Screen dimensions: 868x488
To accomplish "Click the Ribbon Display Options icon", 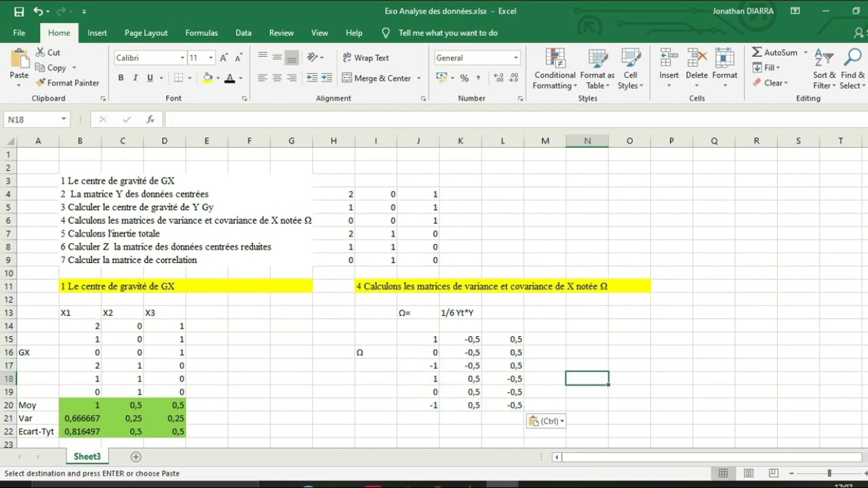I will [795, 12].
